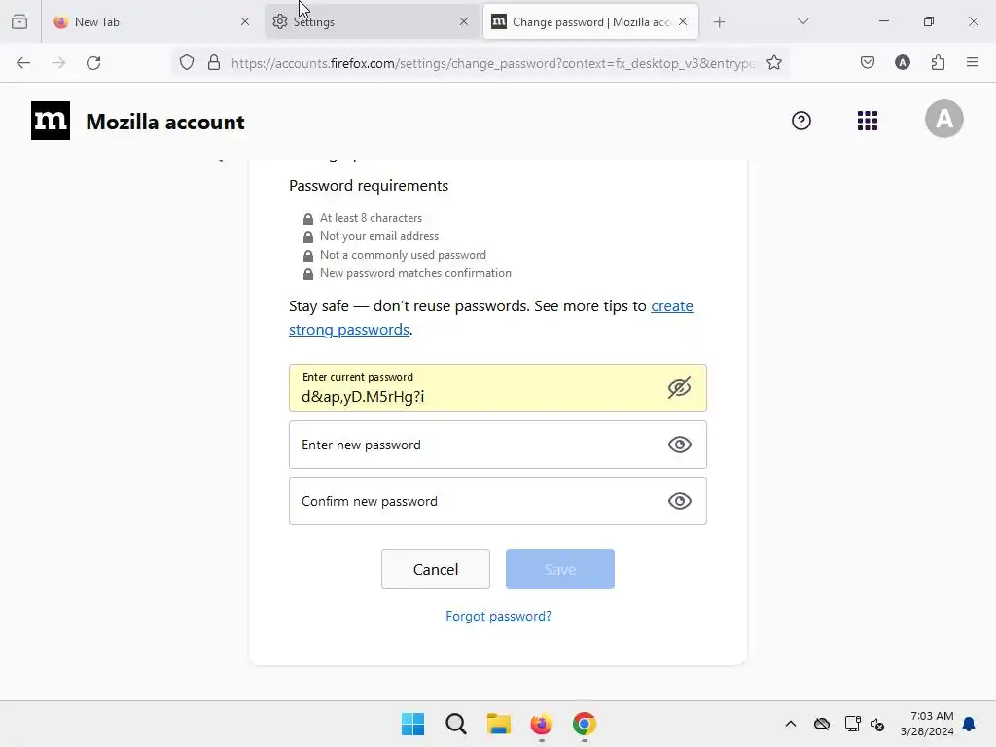The height and width of the screenshot is (747, 996).
Task: Click 'Not your email address' requirement text
Action: [x=379, y=236]
